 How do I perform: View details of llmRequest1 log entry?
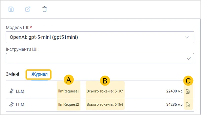coord(188,91)
